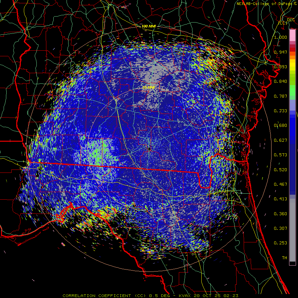Viewport: 298px width, 298px height.
Task: Click the black TH swatch at color bar bottom
Action: pyautogui.click(x=292, y=263)
